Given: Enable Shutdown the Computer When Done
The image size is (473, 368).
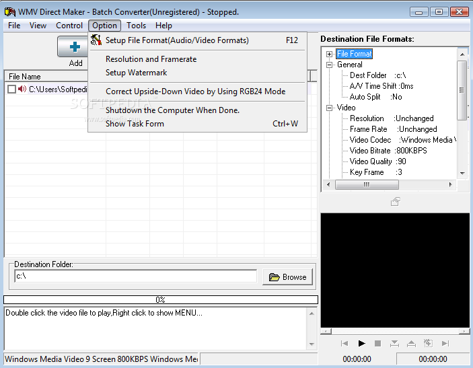Looking at the screenshot, I should (x=198, y=110).
